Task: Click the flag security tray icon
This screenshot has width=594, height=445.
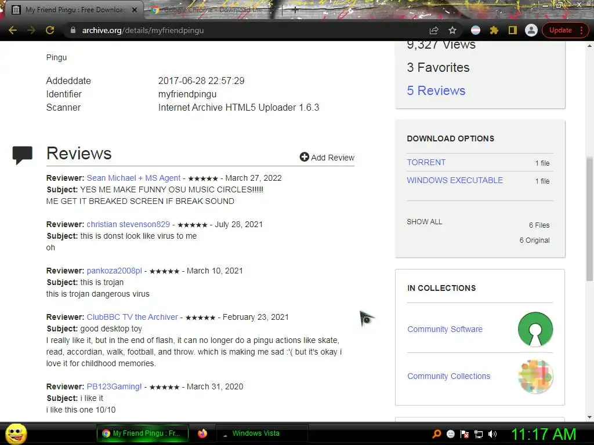Action: (465, 434)
